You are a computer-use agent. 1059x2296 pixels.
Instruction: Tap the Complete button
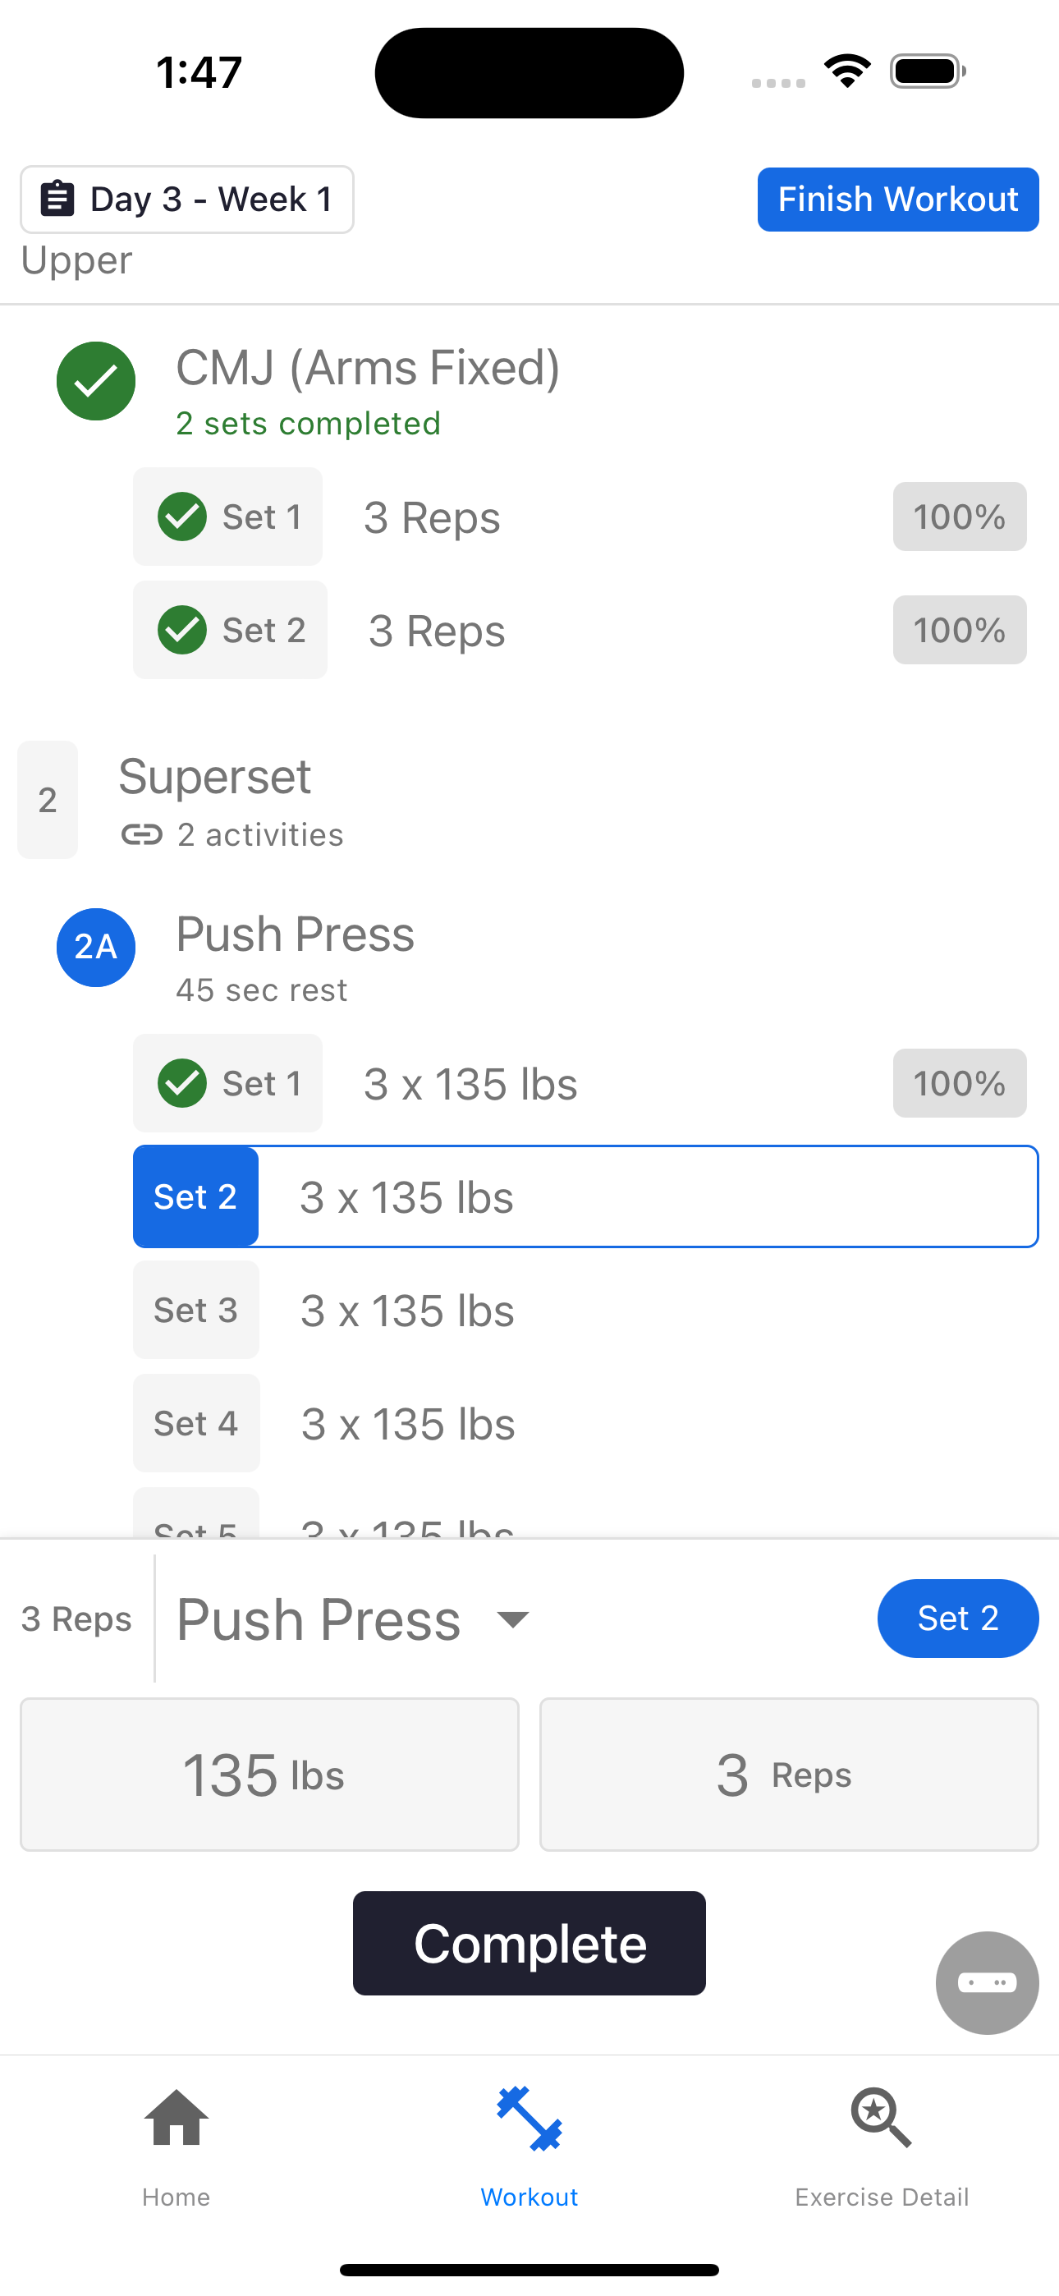click(529, 1944)
